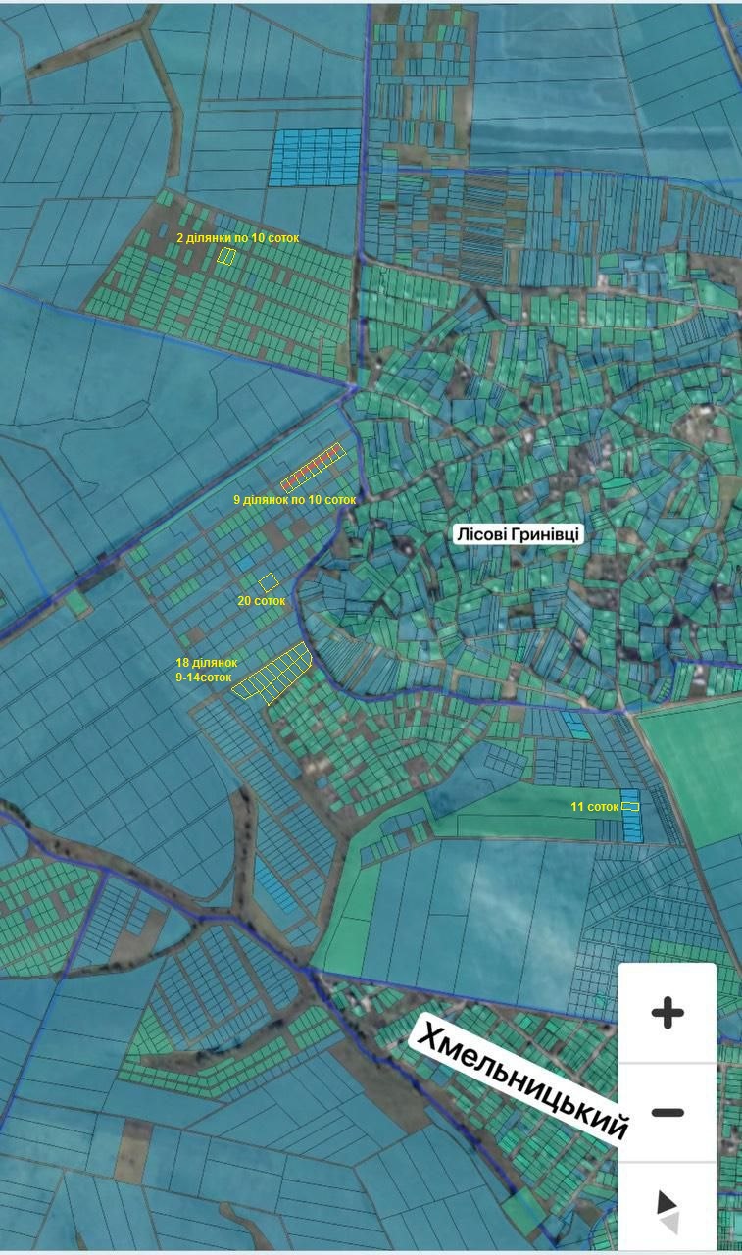The image size is (742, 1255).
Task: Click the '18 ділянок 9-14соток' caption
Action: pos(206,670)
